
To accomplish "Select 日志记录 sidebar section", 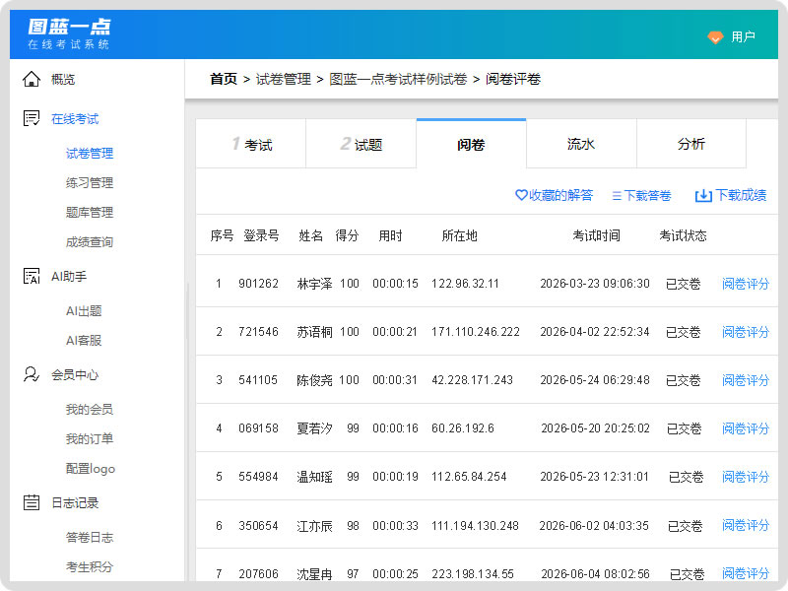I will [x=75, y=503].
